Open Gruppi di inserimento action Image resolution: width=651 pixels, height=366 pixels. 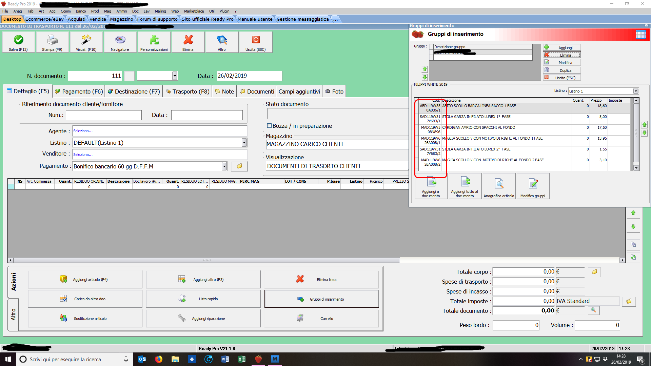coord(322,299)
